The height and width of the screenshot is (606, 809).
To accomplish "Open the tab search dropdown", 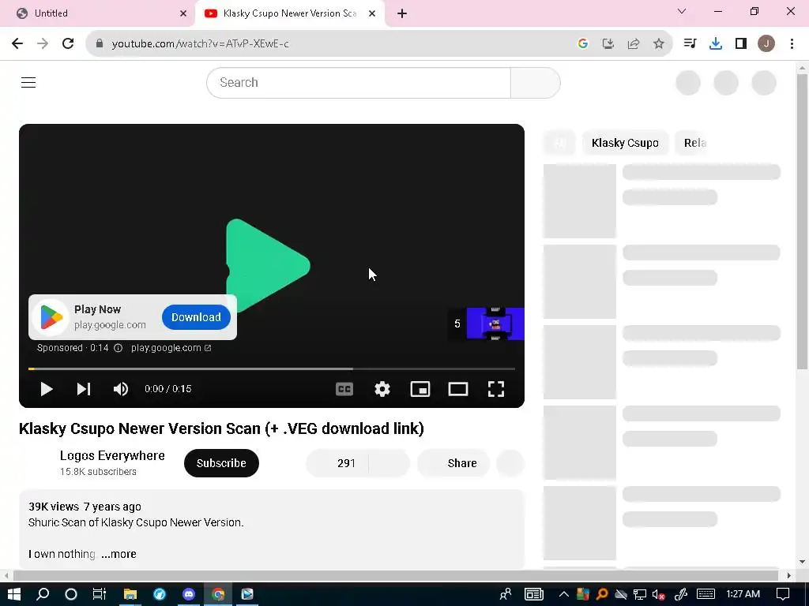I will pyautogui.click(x=682, y=11).
